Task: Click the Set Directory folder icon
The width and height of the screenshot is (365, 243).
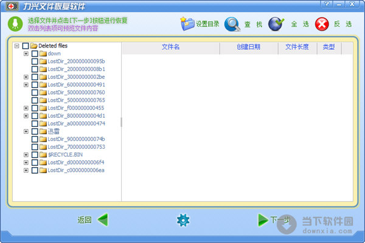Action: pyautogui.click(x=187, y=24)
